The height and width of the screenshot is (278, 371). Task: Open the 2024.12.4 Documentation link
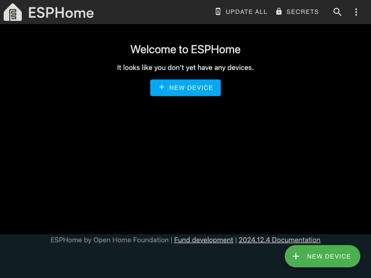coord(280,240)
